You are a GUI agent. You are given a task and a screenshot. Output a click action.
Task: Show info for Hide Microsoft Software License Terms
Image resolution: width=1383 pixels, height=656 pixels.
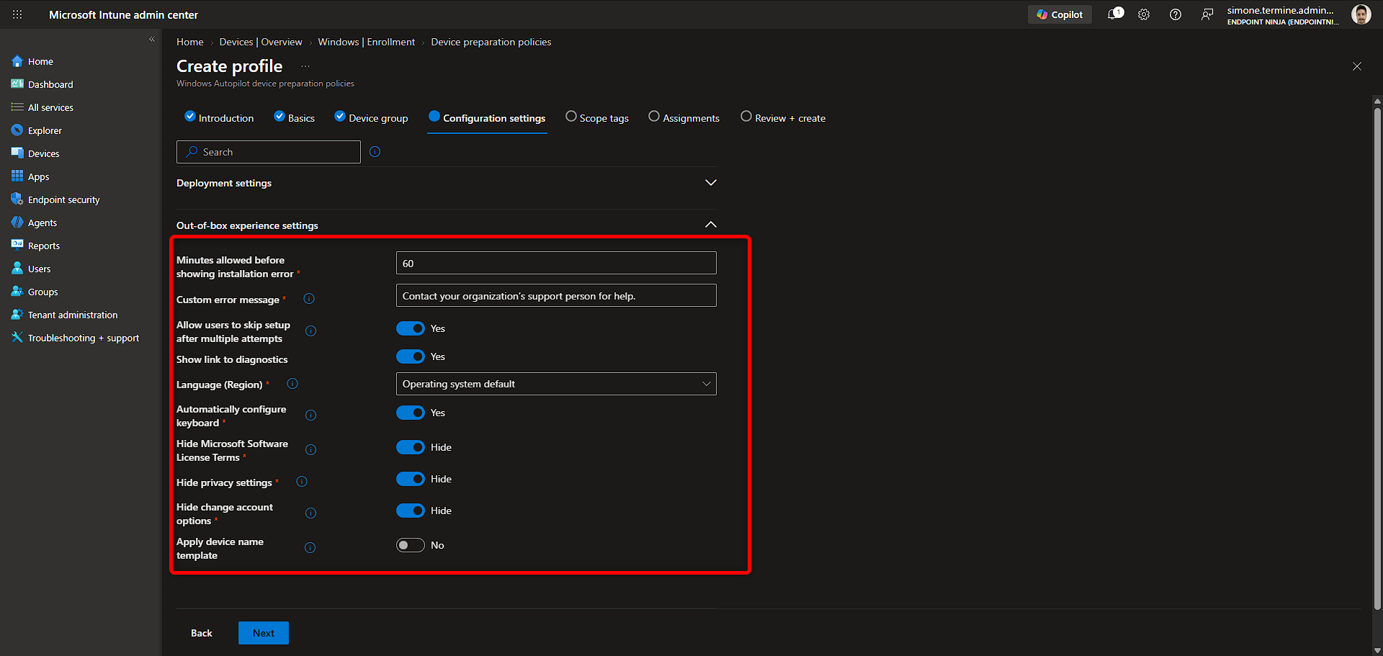coord(310,450)
